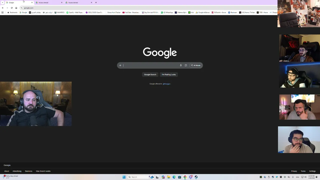Image resolution: width=320 pixels, height=180 pixels.
Task: Open Steam from the taskbar
Action: coord(196,177)
